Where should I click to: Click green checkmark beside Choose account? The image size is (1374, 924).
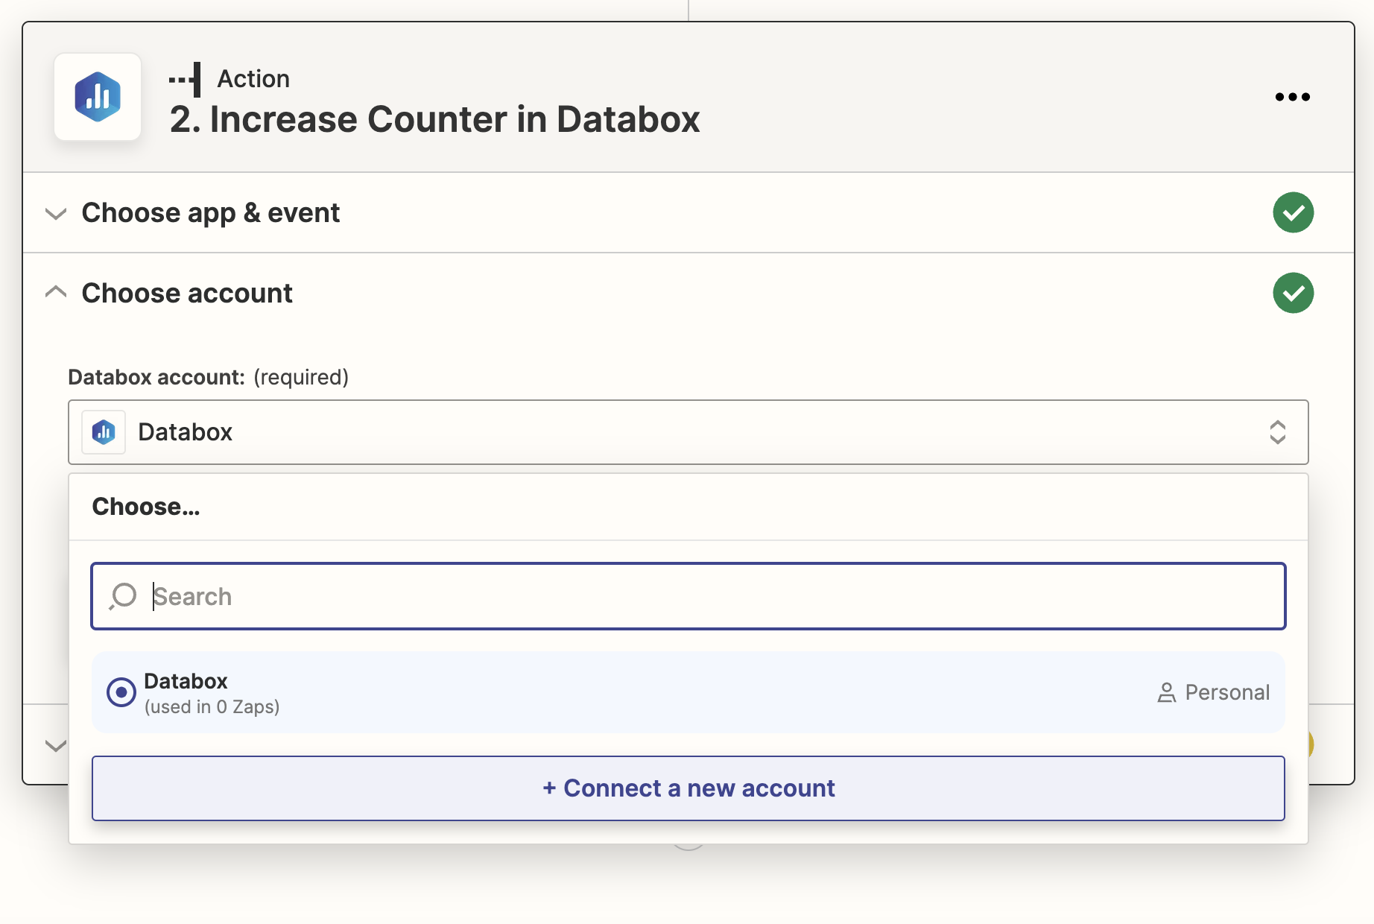tap(1293, 293)
